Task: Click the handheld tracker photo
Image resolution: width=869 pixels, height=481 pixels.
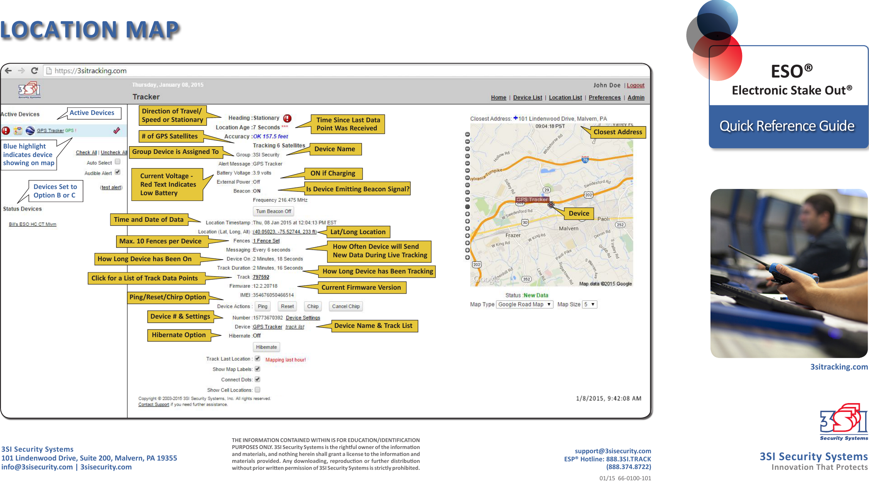Action: pos(789,273)
